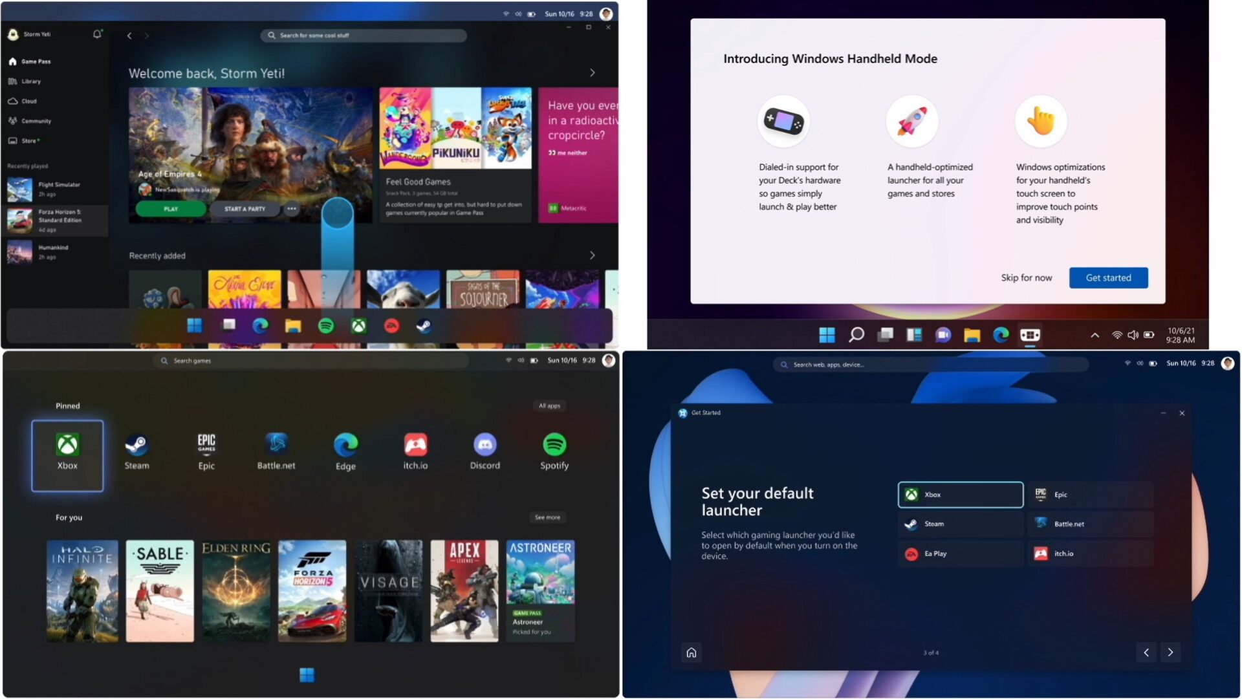This screenshot has width=1242, height=699.
Task: Navigate to Library in Xbox sidebar
Action: coord(30,81)
